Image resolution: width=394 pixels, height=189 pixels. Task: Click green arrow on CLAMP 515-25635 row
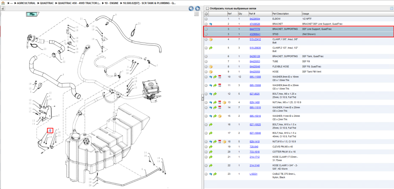210,48
